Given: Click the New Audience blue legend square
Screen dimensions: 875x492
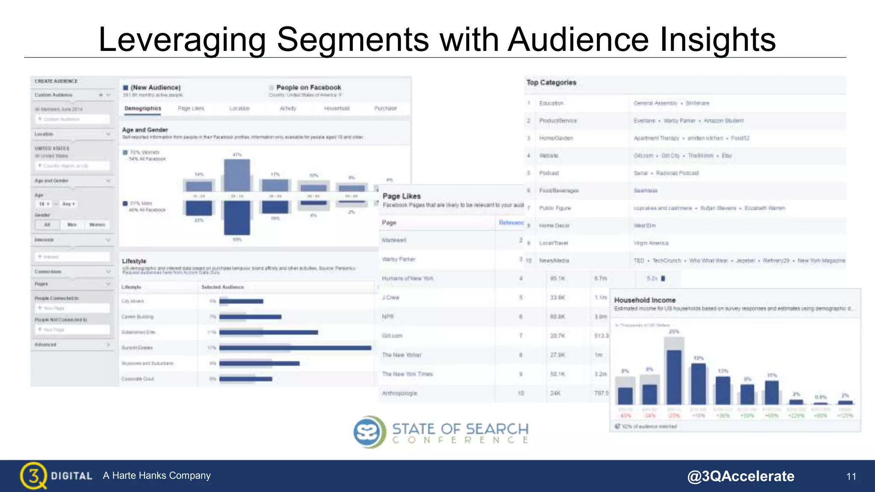Looking at the screenshot, I should pyautogui.click(x=126, y=88).
